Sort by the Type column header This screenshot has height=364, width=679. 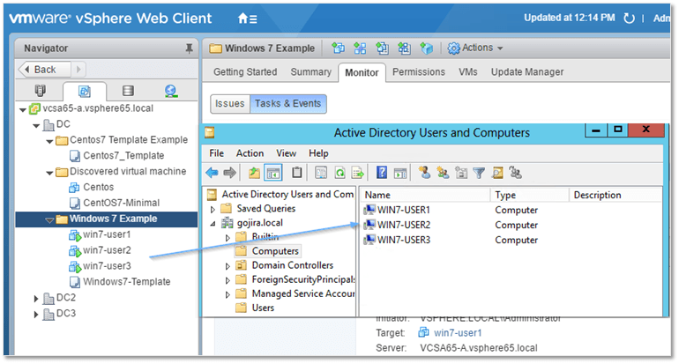(529, 195)
